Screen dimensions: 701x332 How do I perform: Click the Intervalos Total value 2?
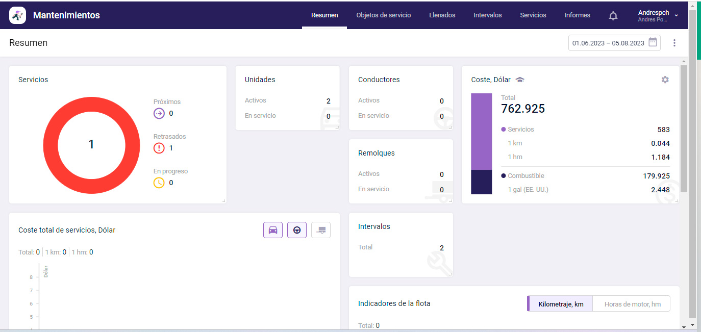coord(442,248)
